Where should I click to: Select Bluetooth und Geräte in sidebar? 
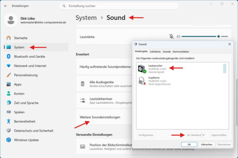[36, 56]
